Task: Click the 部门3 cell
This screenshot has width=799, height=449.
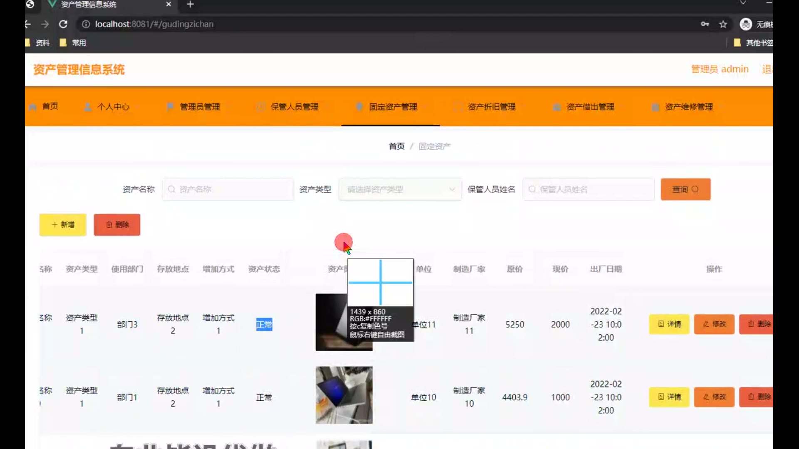Action: [x=127, y=324]
